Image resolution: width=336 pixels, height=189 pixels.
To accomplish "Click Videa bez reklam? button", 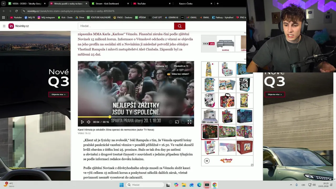I will tap(178, 74).
